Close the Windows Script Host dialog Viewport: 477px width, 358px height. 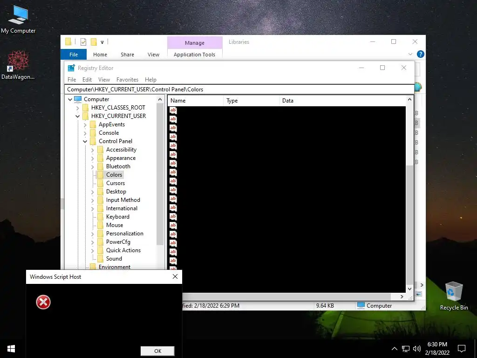[175, 276]
